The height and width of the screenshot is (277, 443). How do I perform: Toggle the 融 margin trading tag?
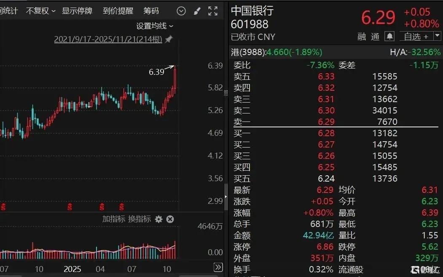[x=362, y=37]
